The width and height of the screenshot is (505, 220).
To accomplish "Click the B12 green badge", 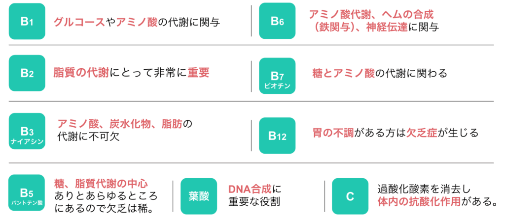I will (277, 136).
